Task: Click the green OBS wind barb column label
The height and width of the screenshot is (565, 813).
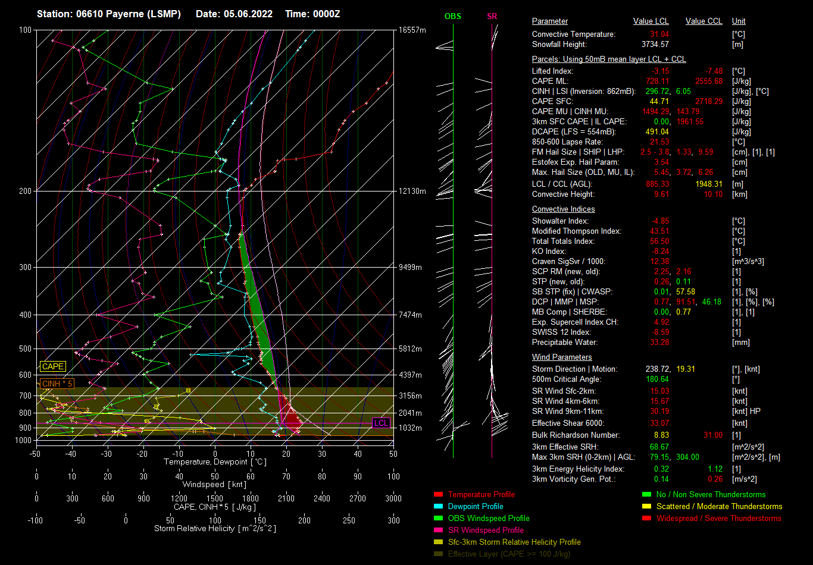Action: (452, 17)
